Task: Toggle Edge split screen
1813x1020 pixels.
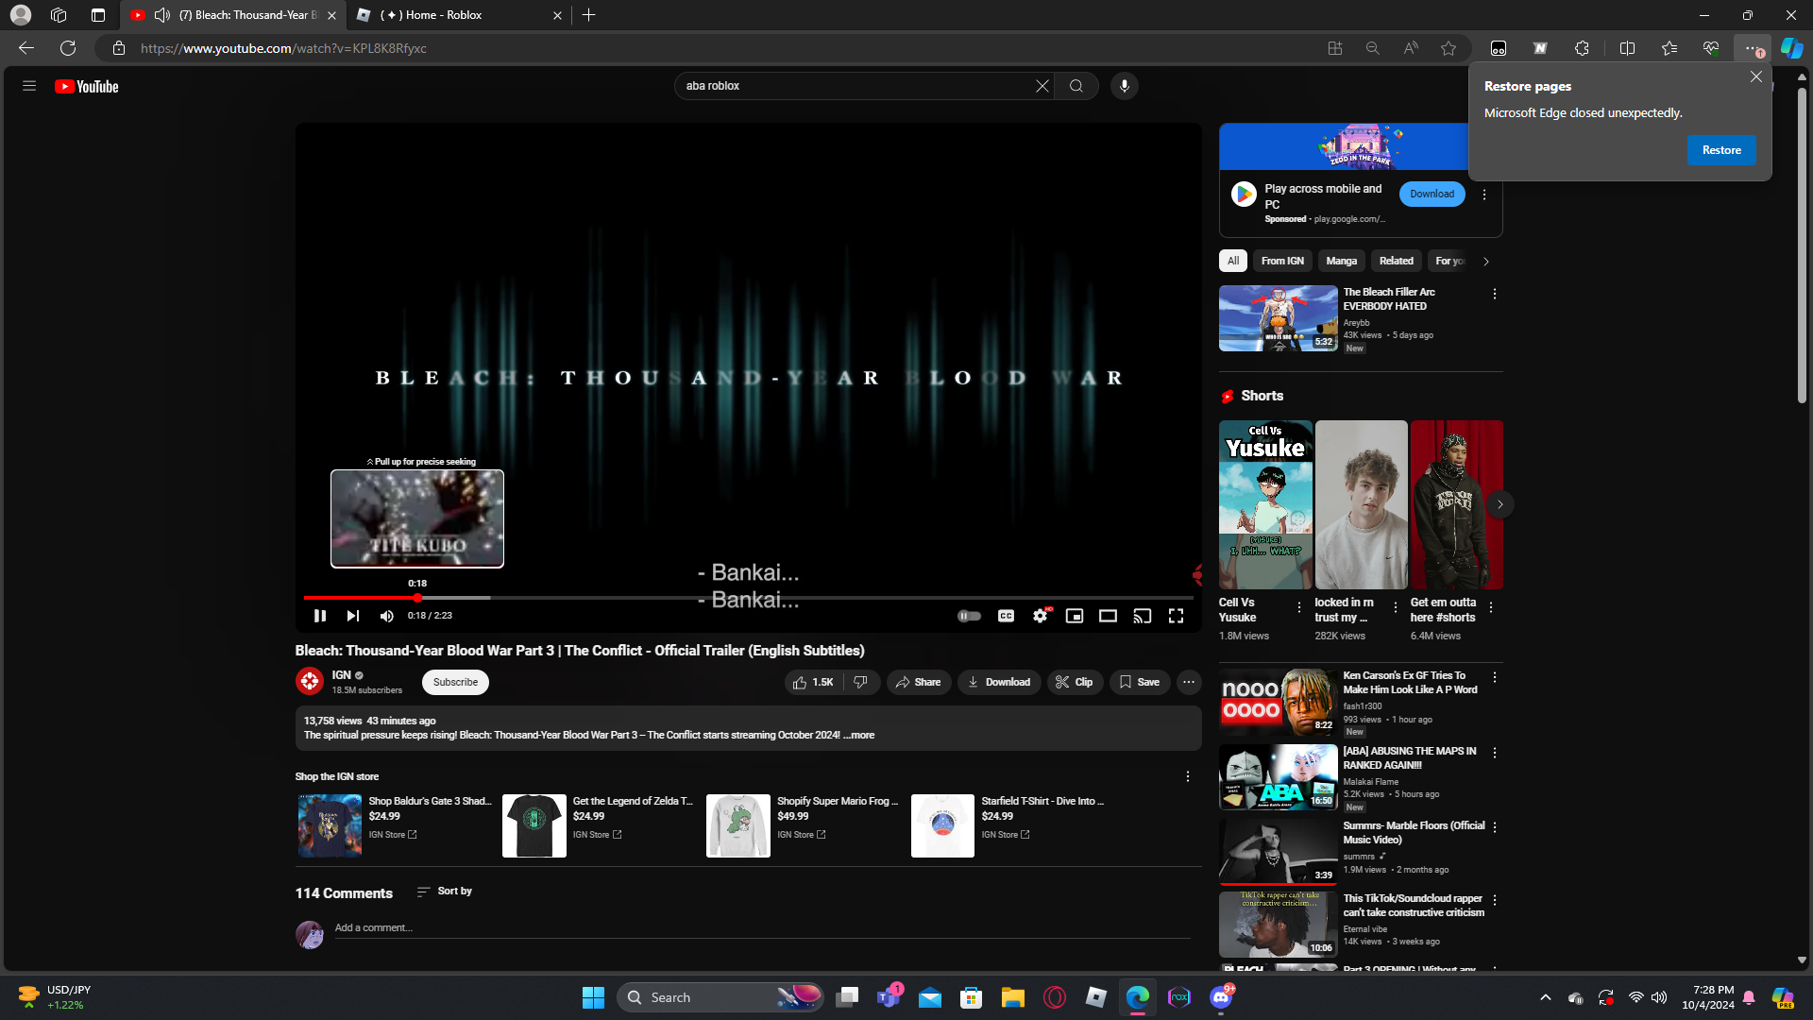Action: point(1627,48)
